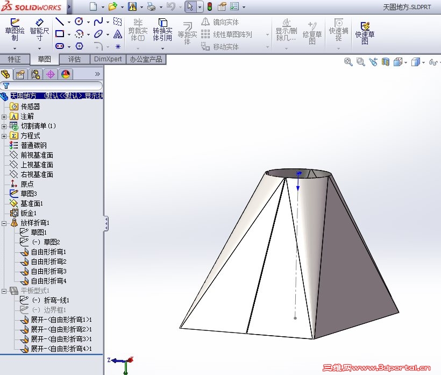
Task: Click the Print icon
Action: coord(151,6)
